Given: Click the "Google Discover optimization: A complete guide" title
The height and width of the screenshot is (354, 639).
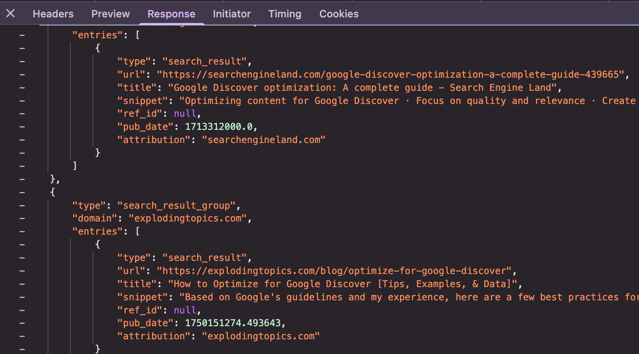Looking at the screenshot, I should pyautogui.click(x=362, y=88).
